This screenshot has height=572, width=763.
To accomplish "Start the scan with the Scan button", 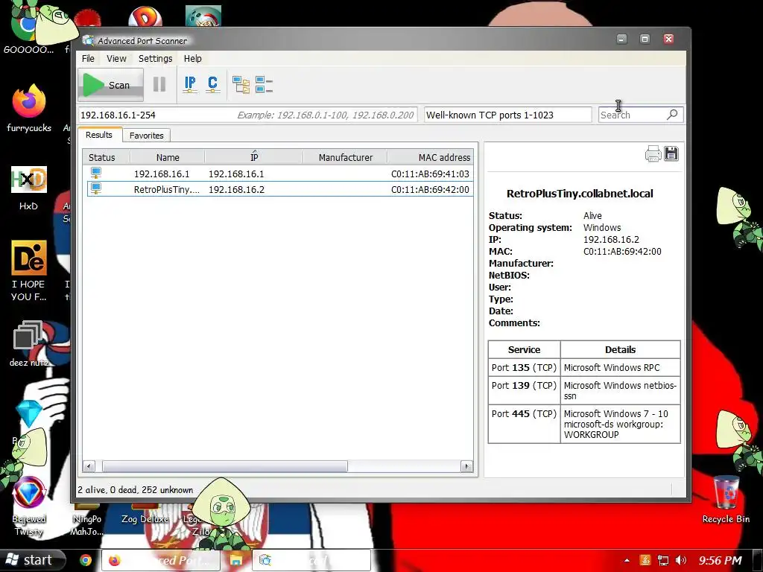I will coord(110,85).
